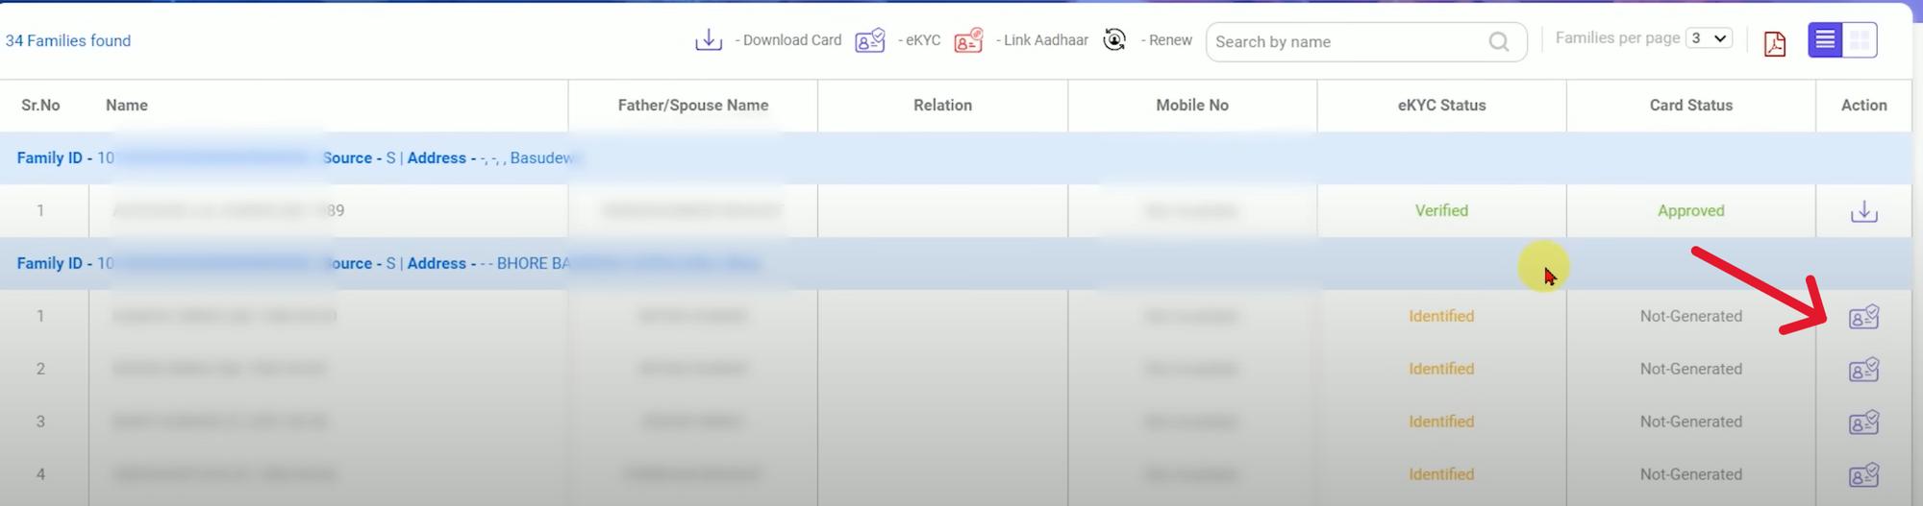Click the Card Status column header
This screenshot has width=1923, height=506.
tap(1690, 106)
